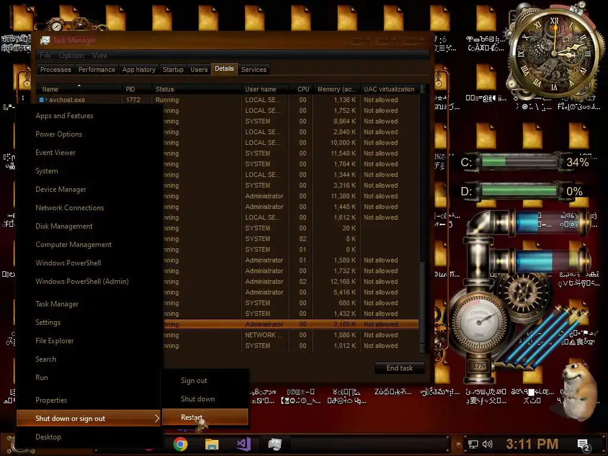The image size is (608, 456).
Task: Click the svchost.exe process icon
Action: tap(43, 100)
